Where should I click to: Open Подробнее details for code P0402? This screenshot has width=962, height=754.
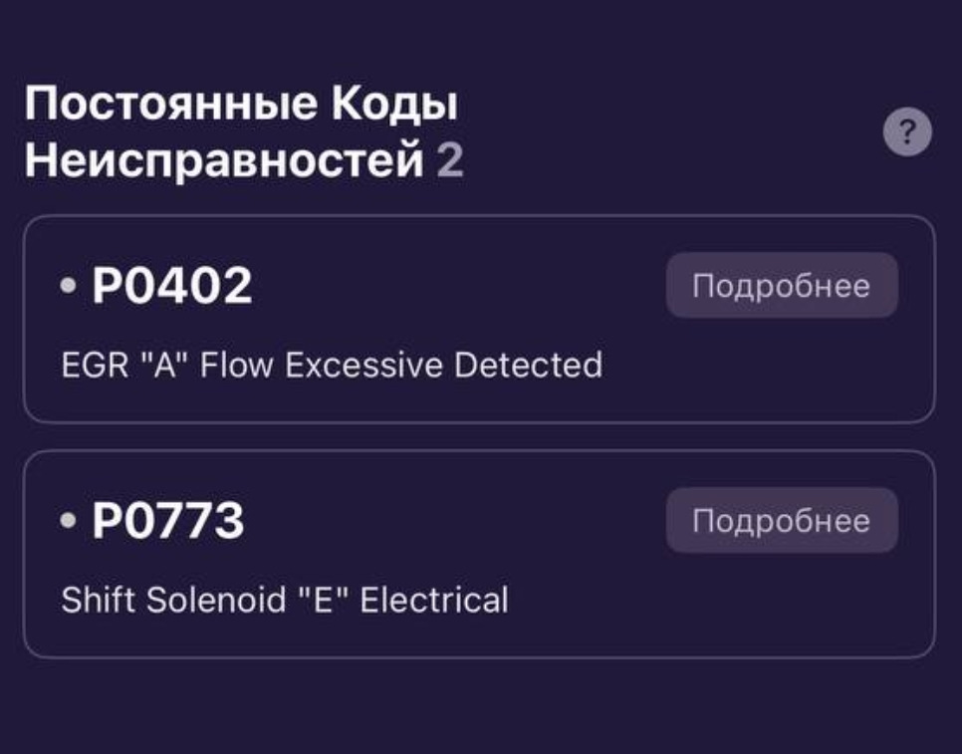pos(782,286)
